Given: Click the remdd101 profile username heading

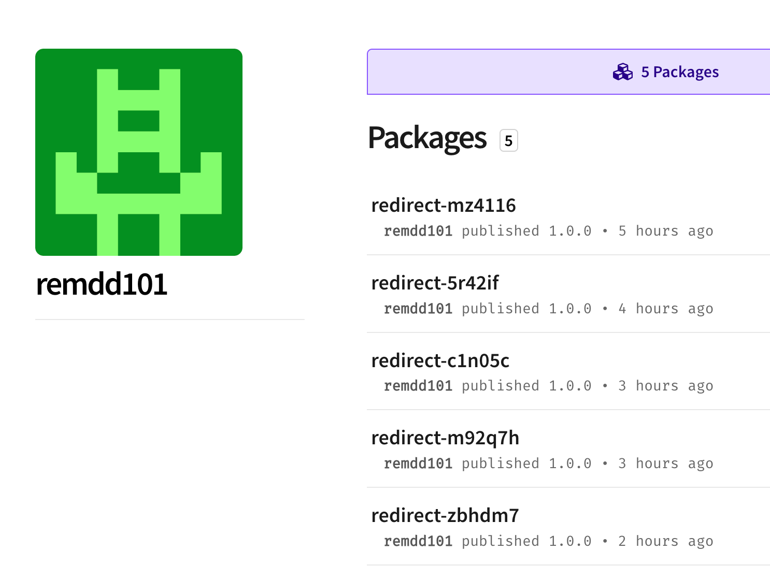Looking at the screenshot, I should pos(102,284).
